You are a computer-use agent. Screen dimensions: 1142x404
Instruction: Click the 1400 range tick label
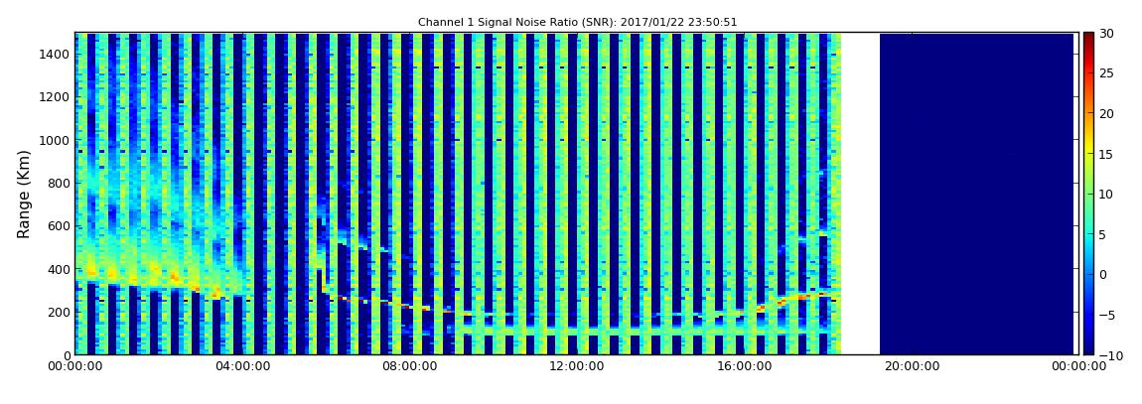(x=55, y=54)
